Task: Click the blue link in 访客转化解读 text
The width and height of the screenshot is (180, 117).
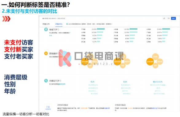Action: (155, 108)
